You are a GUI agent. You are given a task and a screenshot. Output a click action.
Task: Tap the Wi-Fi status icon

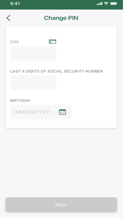point(106,4)
